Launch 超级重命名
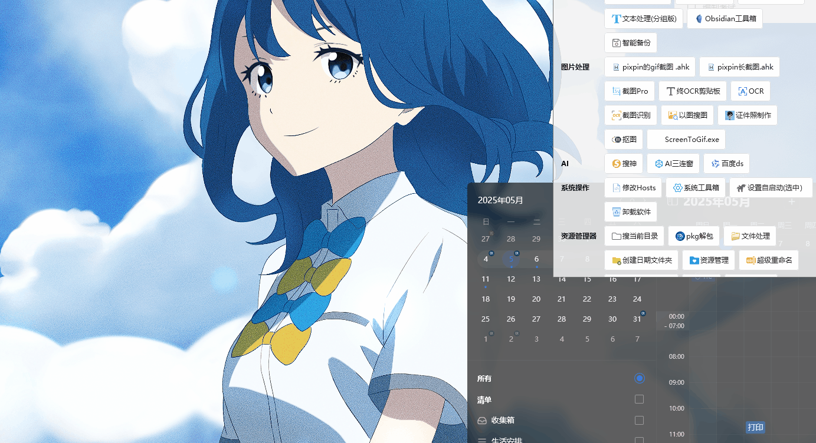 click(x=769, y=260)
